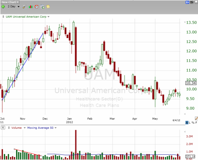Click the Jan 2012 date axis label
The width and height of the screenshot is (198, 160).
[x=69, y=120]
